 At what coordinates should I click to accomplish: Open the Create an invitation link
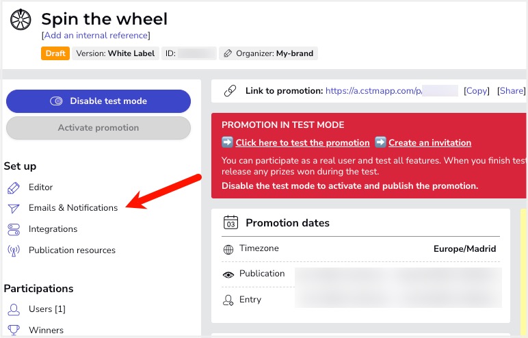(x=430, y=143)
